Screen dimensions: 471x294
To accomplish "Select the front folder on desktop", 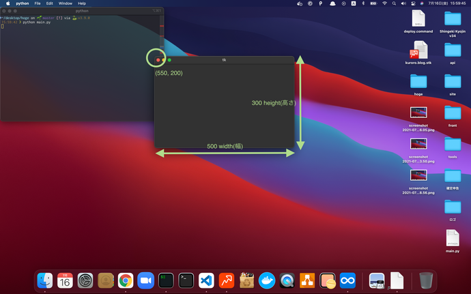I will [453, 113].
